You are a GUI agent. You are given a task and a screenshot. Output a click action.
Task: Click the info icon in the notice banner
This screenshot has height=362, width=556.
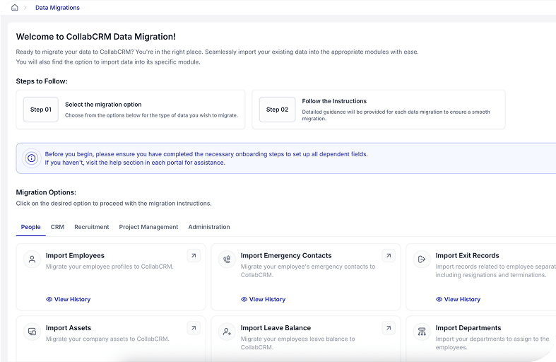[31, 158]
